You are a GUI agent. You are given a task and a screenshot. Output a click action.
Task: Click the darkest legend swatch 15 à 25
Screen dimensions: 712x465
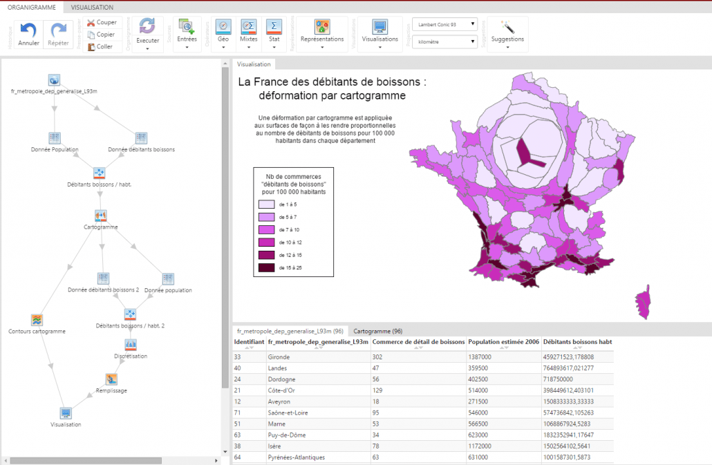(x=267, y=267)
